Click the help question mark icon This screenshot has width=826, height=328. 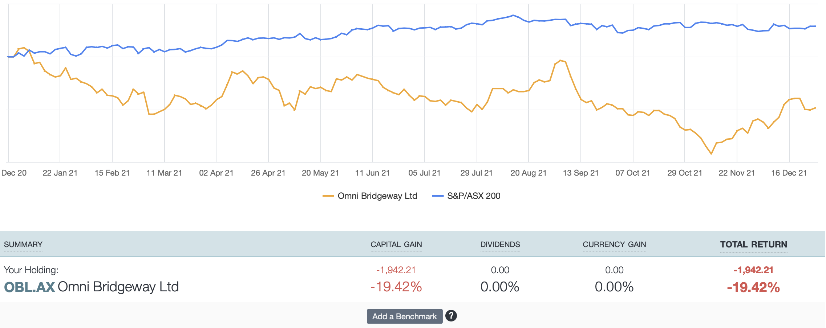(x=451, y=316)
